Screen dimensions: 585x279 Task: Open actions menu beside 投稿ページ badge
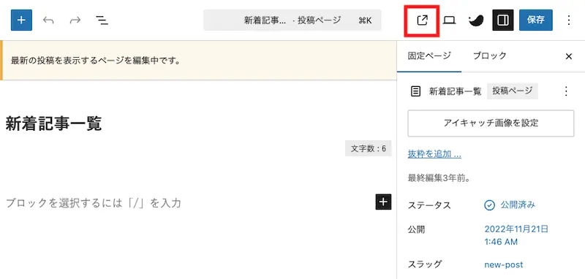tap(566, 91)
